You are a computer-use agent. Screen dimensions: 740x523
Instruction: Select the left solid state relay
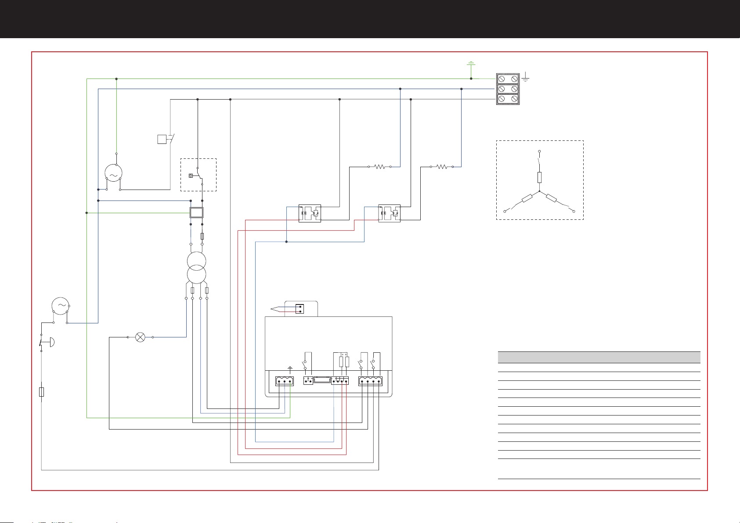coord(310,213)
